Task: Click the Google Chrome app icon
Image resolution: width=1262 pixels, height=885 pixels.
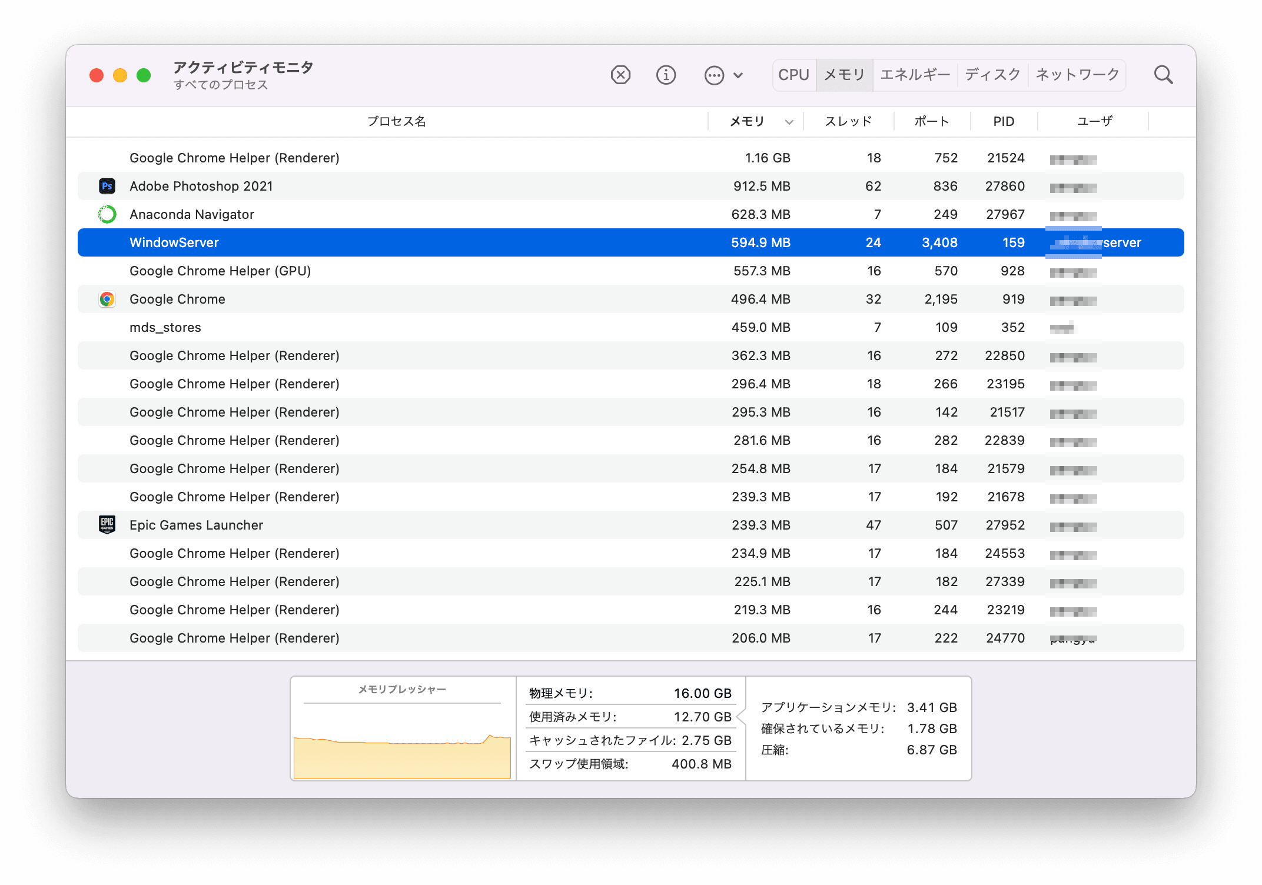Action: (107, 299)
